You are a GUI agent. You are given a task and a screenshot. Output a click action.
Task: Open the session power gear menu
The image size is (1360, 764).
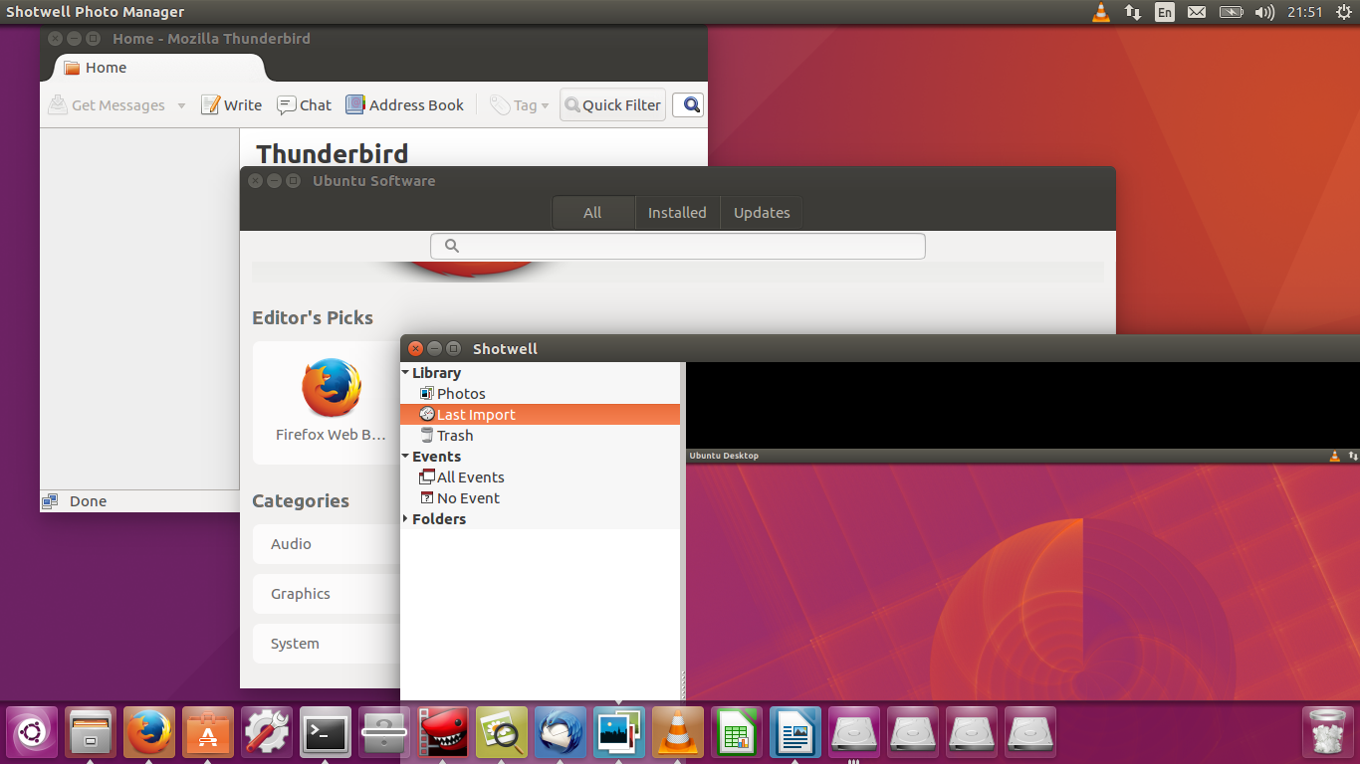click(1342, 12)
